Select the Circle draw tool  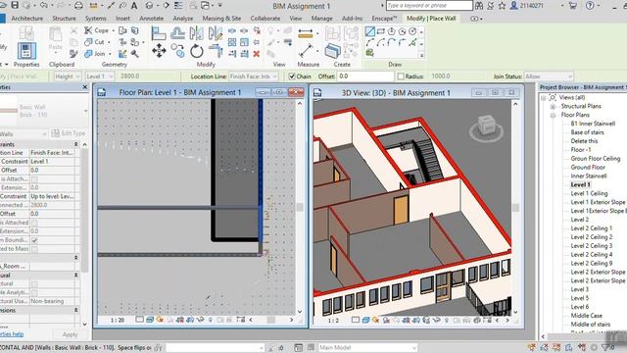[x=412, y=31]
